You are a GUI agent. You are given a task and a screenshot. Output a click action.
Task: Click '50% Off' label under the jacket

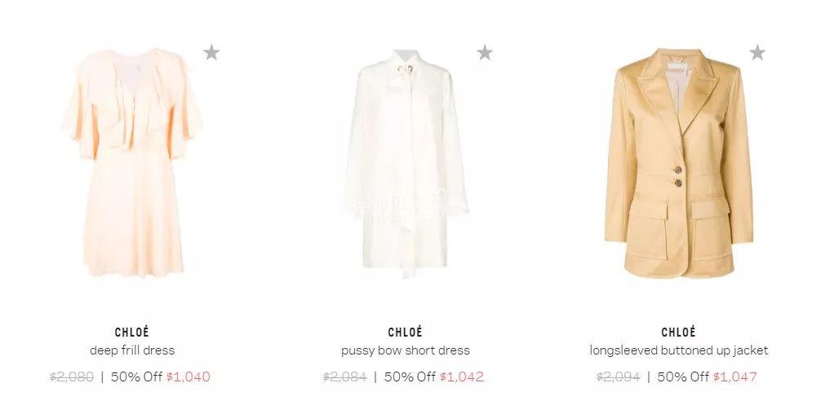coord(683,377)
